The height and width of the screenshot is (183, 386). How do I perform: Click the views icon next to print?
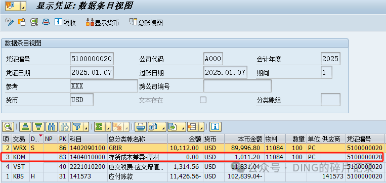[153, 127]
